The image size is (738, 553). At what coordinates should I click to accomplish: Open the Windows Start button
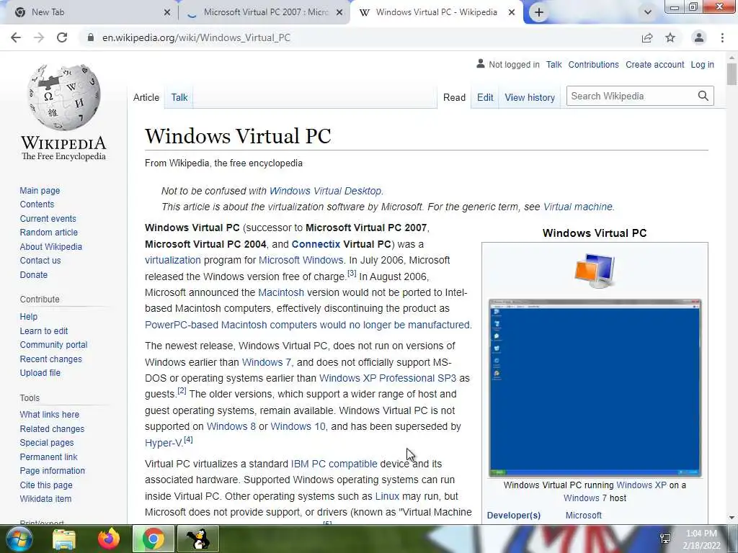(19, 539)
